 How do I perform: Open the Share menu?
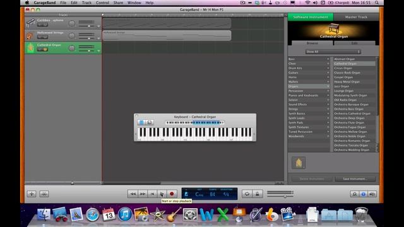118,3
